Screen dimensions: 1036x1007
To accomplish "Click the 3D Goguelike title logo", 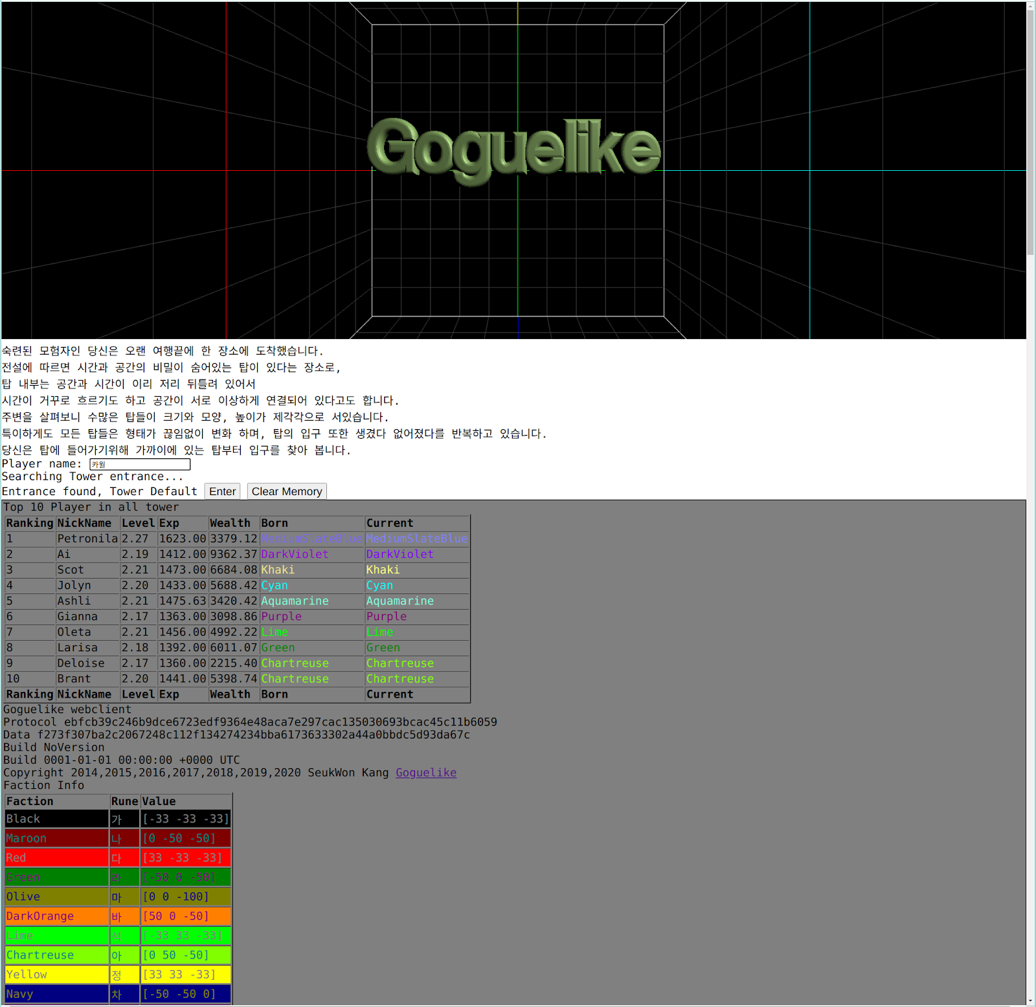I will tap(513, 149).
